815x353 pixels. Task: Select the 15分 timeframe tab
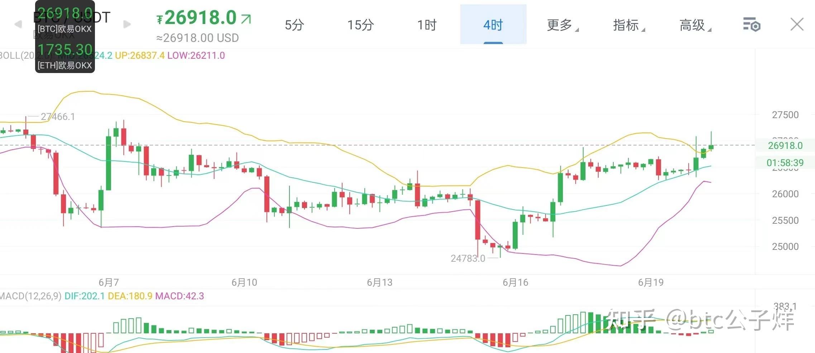coord(360,25)
